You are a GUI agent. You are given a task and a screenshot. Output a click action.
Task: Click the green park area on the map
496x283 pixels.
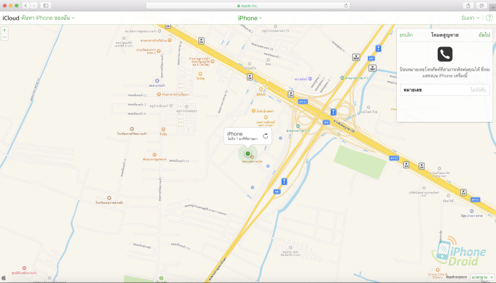[360, 162]
